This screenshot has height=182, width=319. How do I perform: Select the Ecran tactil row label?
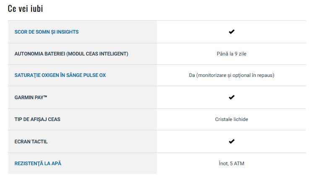31,142
